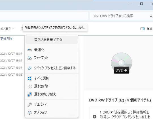The width and height of the screenshot is (153, 119).
Task: Choose クイック アクセスにピン留めする
Action: click(x=52, y=68)
